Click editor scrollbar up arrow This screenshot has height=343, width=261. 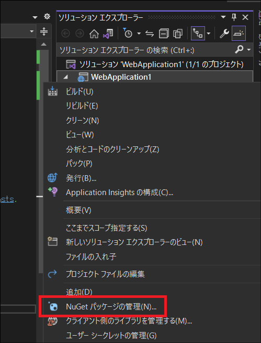43,44
